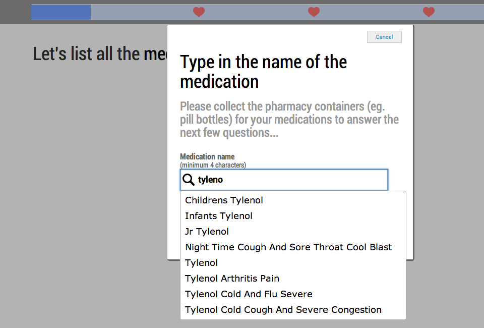Select Childrens Tylenol from suggestions
Image resolution: width=484 pixels, height=328 pixels.
pos(293,200)
